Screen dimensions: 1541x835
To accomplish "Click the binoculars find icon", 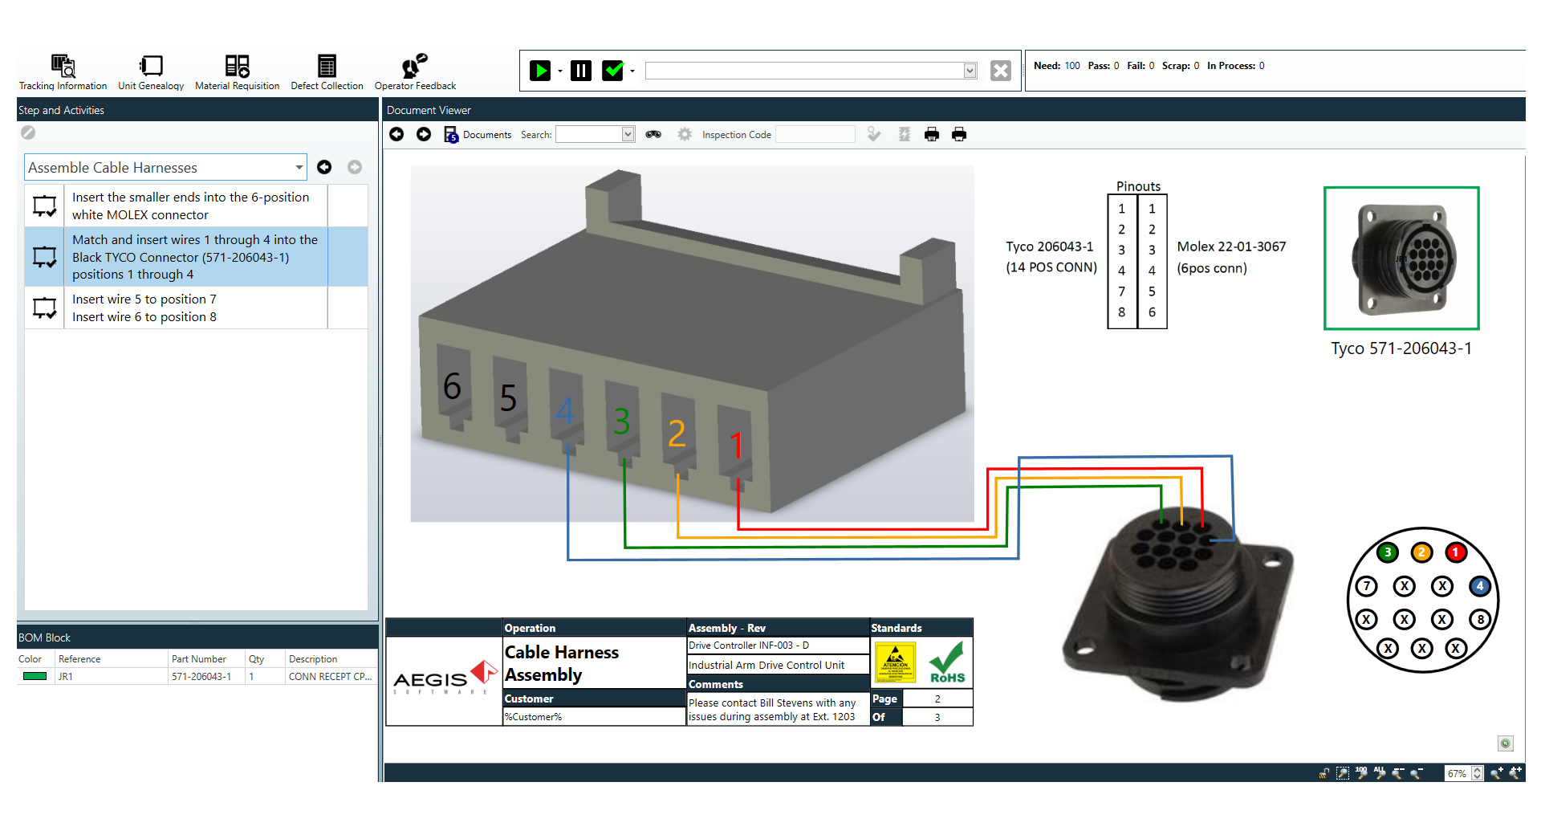I will point(653,134).
